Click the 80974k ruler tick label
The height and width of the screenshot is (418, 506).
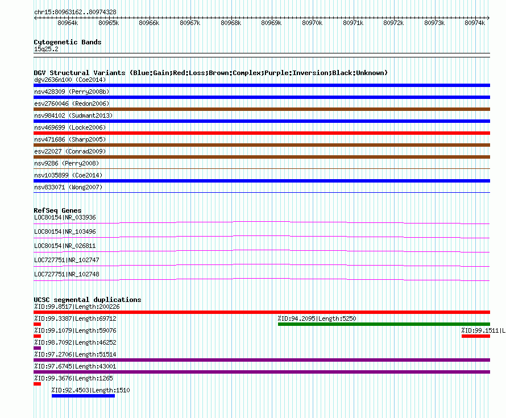point(475,23)
